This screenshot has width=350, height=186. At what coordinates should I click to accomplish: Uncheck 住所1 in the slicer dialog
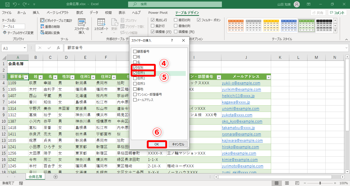[x=135, y=73]
